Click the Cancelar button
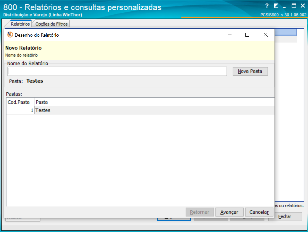Screen dimensions: 308x232 [259, 212]
